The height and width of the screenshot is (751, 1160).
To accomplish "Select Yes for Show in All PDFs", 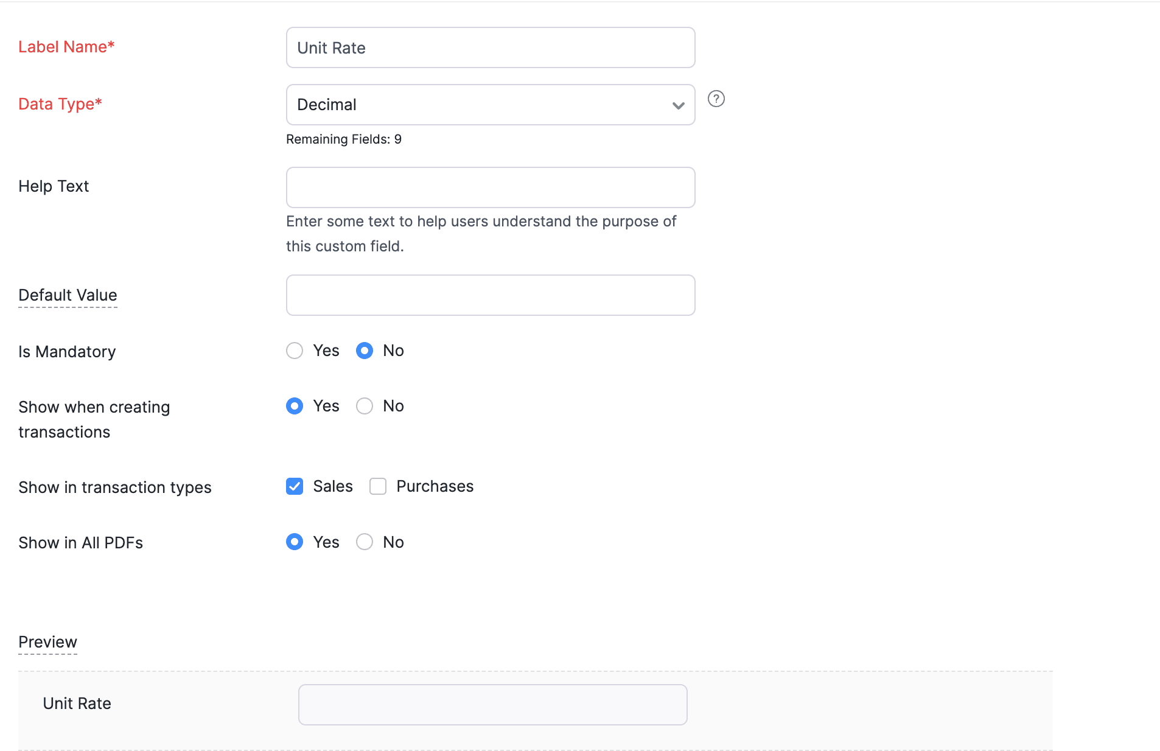I will 295,542.
